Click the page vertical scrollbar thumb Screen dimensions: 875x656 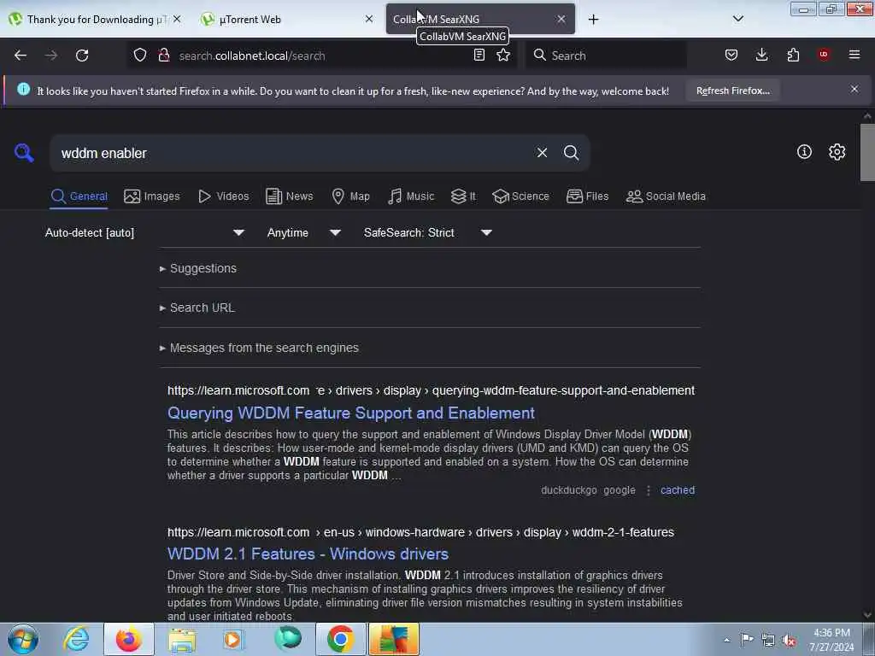coord(867,152)
